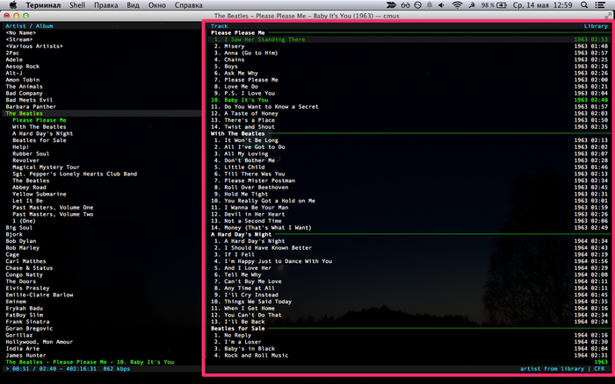
Task: Select album Past Masters, Volume Two
Action: (53, 214)
